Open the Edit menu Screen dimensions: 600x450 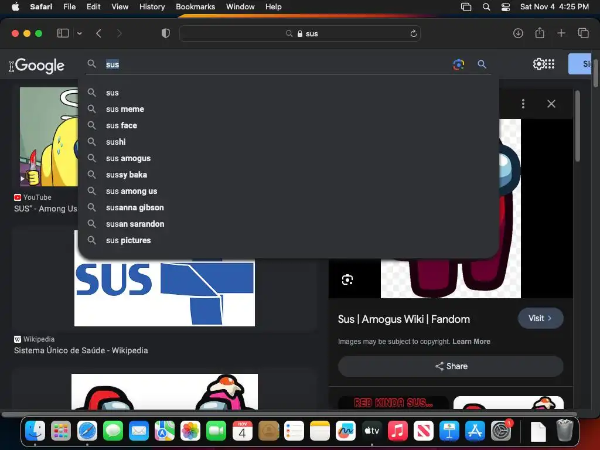click(93, 6)
